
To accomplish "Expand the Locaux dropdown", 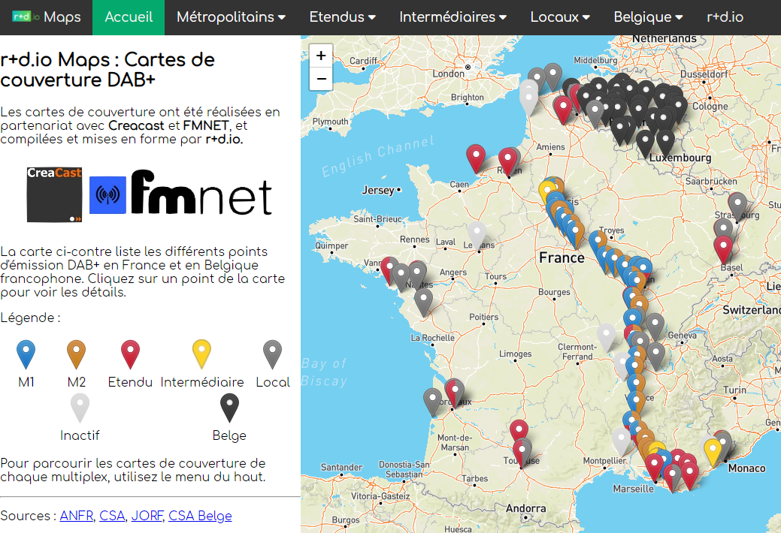I will pos(560,17).
